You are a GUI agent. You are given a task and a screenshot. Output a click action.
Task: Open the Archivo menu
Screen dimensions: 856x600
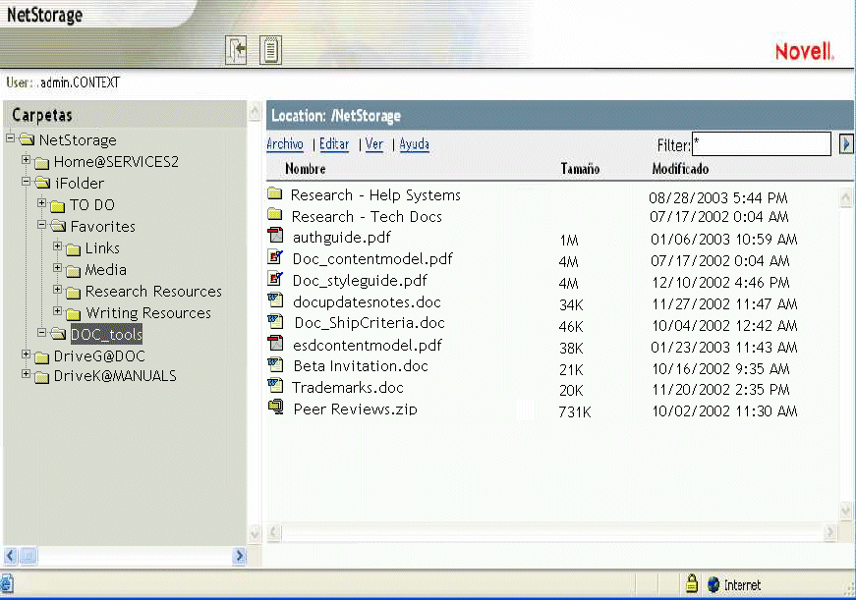(x=284, y=144)
